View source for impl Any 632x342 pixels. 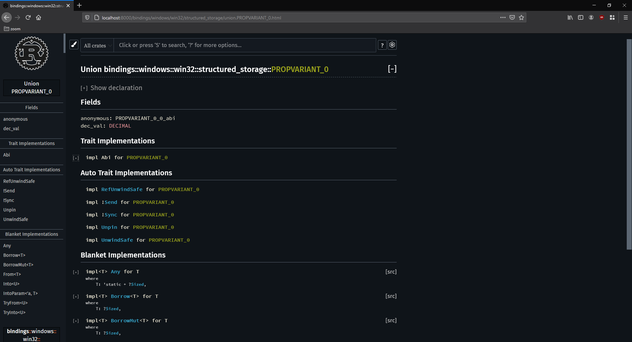pyautogui.click(x=391, y=272)
